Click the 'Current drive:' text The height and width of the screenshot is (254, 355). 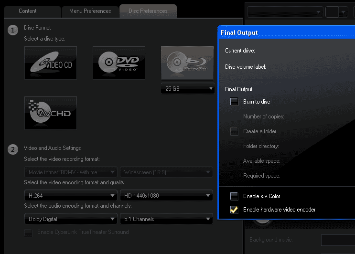point(240,51)
